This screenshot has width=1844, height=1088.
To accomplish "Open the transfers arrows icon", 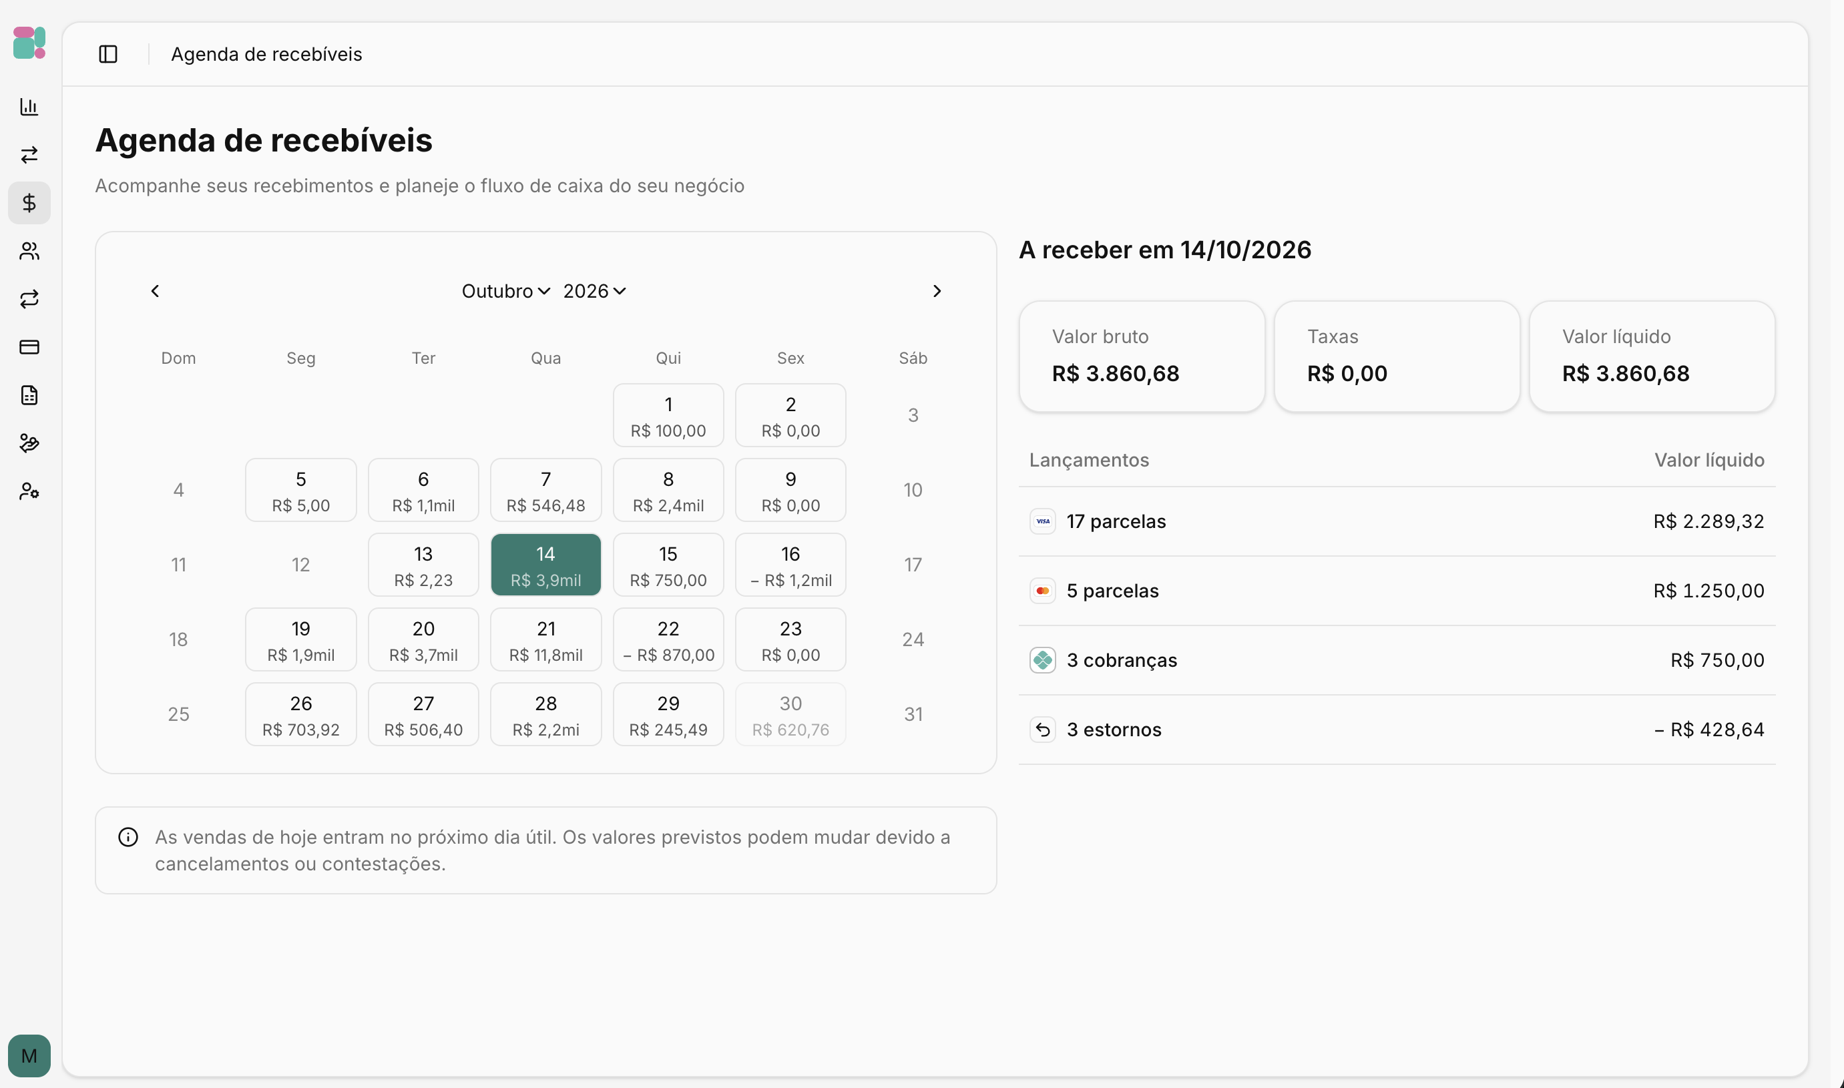I will pos(29,155).
